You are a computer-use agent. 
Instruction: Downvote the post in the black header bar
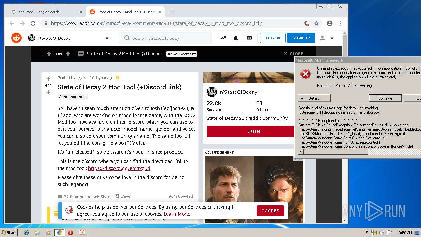[68, 54]
